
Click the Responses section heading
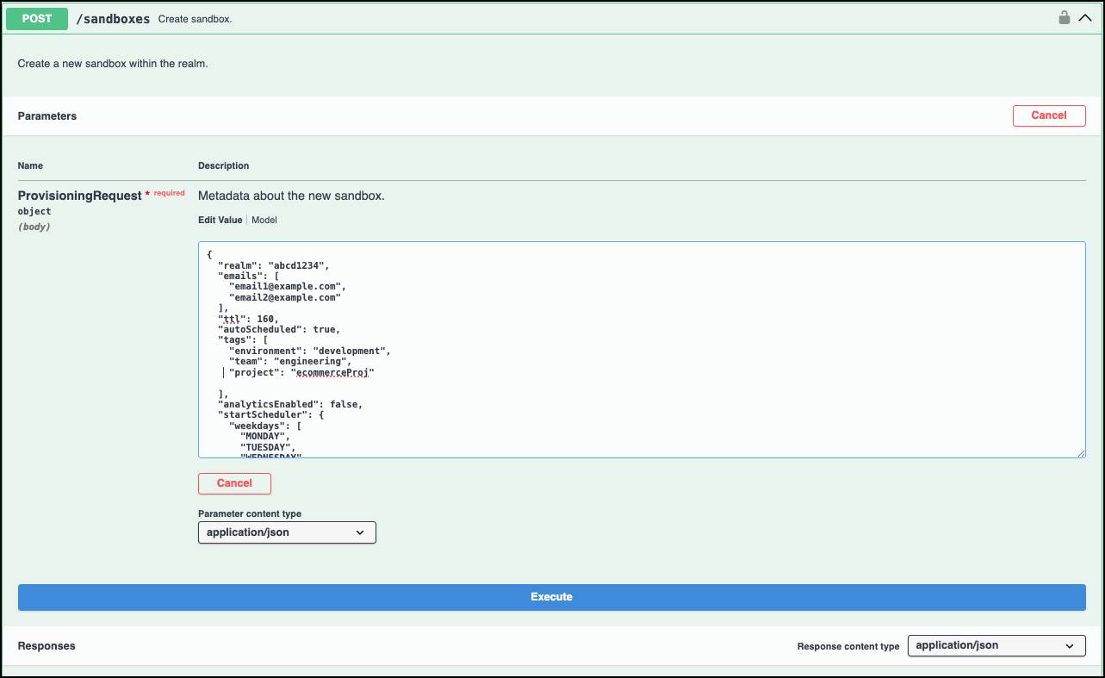(x=47, y=645)
